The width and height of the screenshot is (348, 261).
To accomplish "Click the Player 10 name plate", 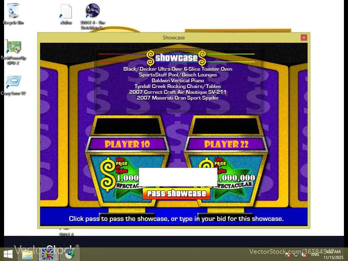I will pyautogui.click(x=127, y=144).
